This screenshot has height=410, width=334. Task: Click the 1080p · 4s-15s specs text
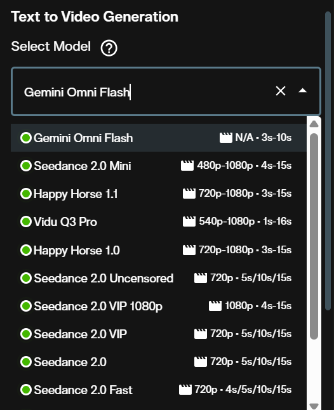pos(258,306)
